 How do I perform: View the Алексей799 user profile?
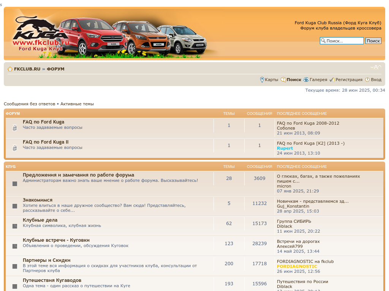pos(290,246)
